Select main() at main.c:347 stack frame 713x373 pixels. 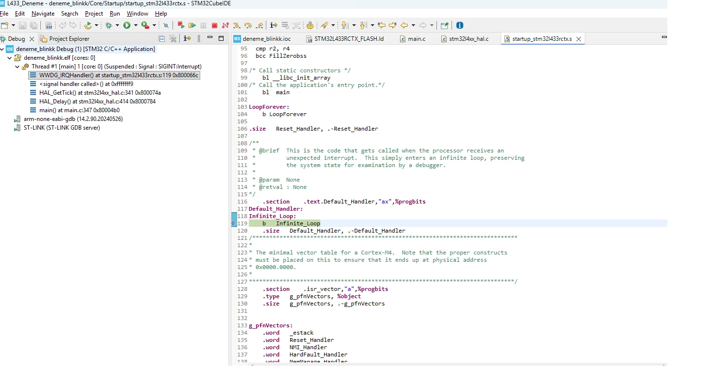coord(79,110)
